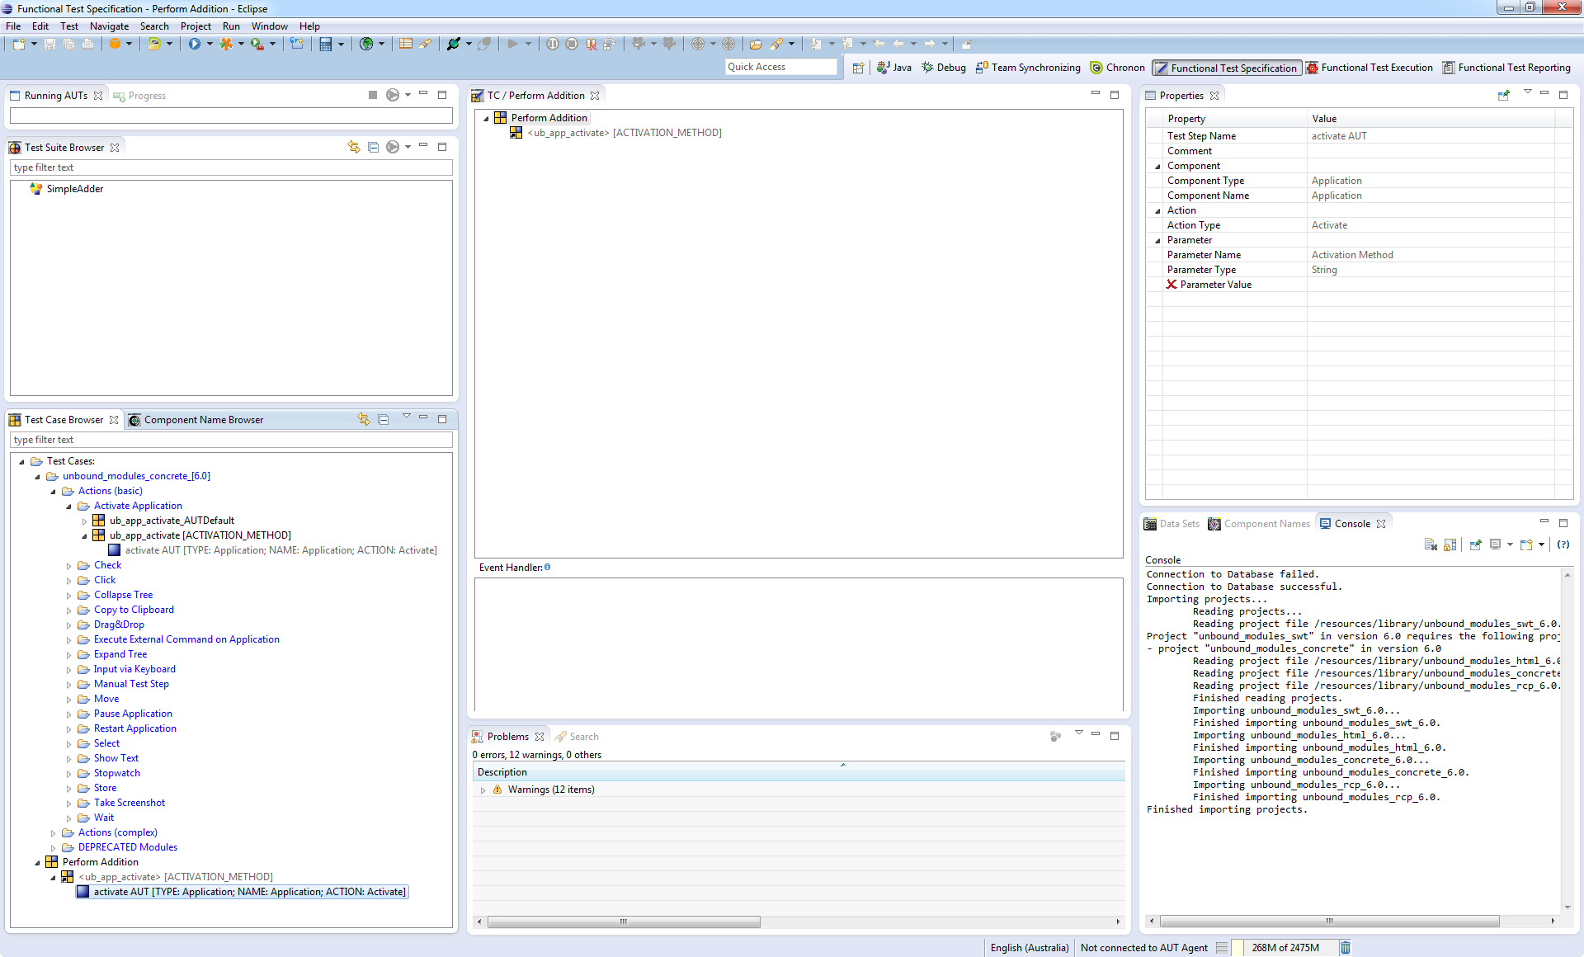1584x957 pixels.
Task: Close the TC / Perform Addition editor tab
Action: pos(595,96)
